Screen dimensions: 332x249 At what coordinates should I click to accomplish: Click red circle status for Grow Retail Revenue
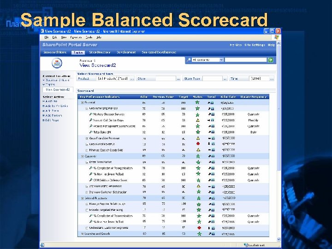point(198,144)
